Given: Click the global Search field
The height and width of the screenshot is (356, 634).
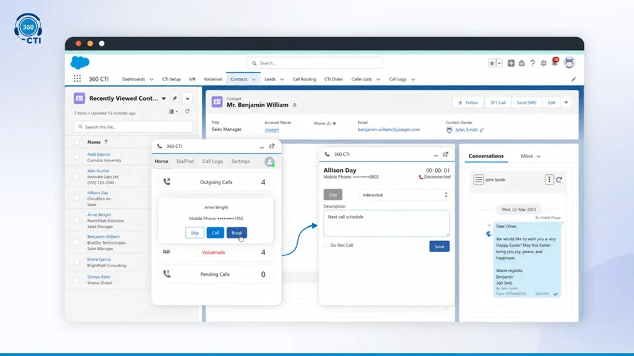Looking at the screenshot, I should tap(315, 63).
